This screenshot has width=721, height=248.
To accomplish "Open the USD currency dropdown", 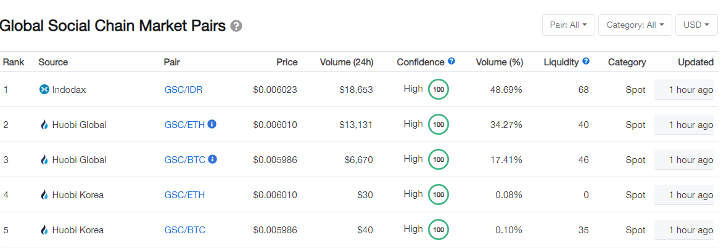I will (x=696, y=25).
